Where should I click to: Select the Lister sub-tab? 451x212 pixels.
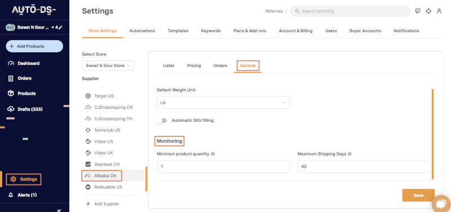coord(169,65)
